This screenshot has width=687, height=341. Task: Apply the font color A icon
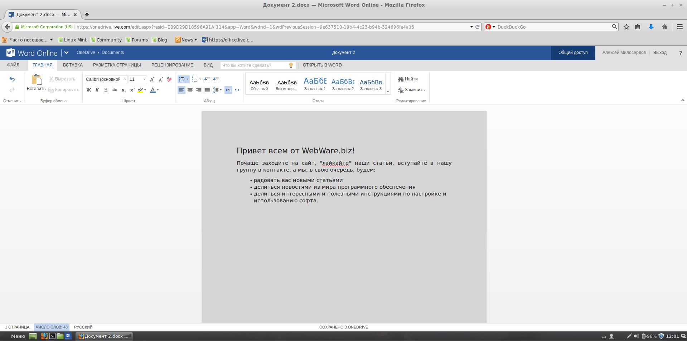tap(153, 90)
